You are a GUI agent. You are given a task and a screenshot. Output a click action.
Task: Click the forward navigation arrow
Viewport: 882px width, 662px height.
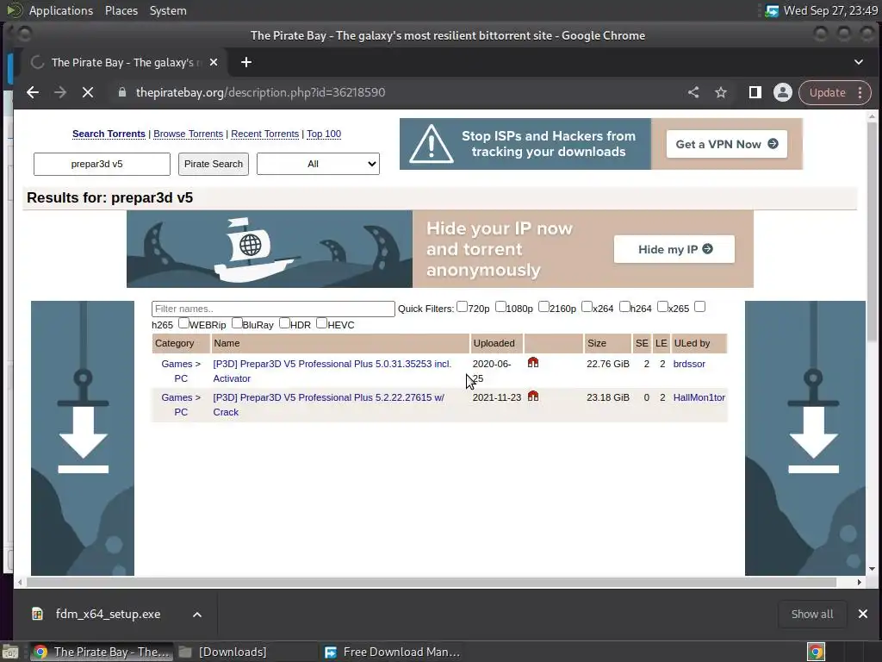coord(60,92)
